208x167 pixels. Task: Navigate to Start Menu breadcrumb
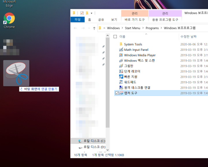coord(133,28)
